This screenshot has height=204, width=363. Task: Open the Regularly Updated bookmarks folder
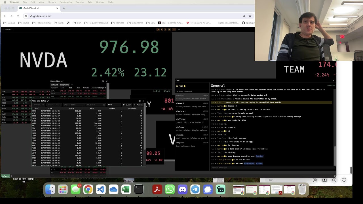(96, 23)
